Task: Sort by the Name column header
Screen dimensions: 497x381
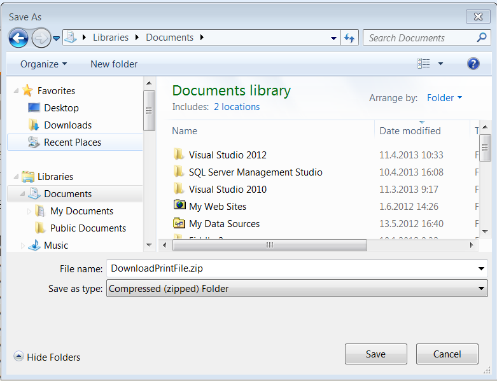Action: [x=185, y=131]
